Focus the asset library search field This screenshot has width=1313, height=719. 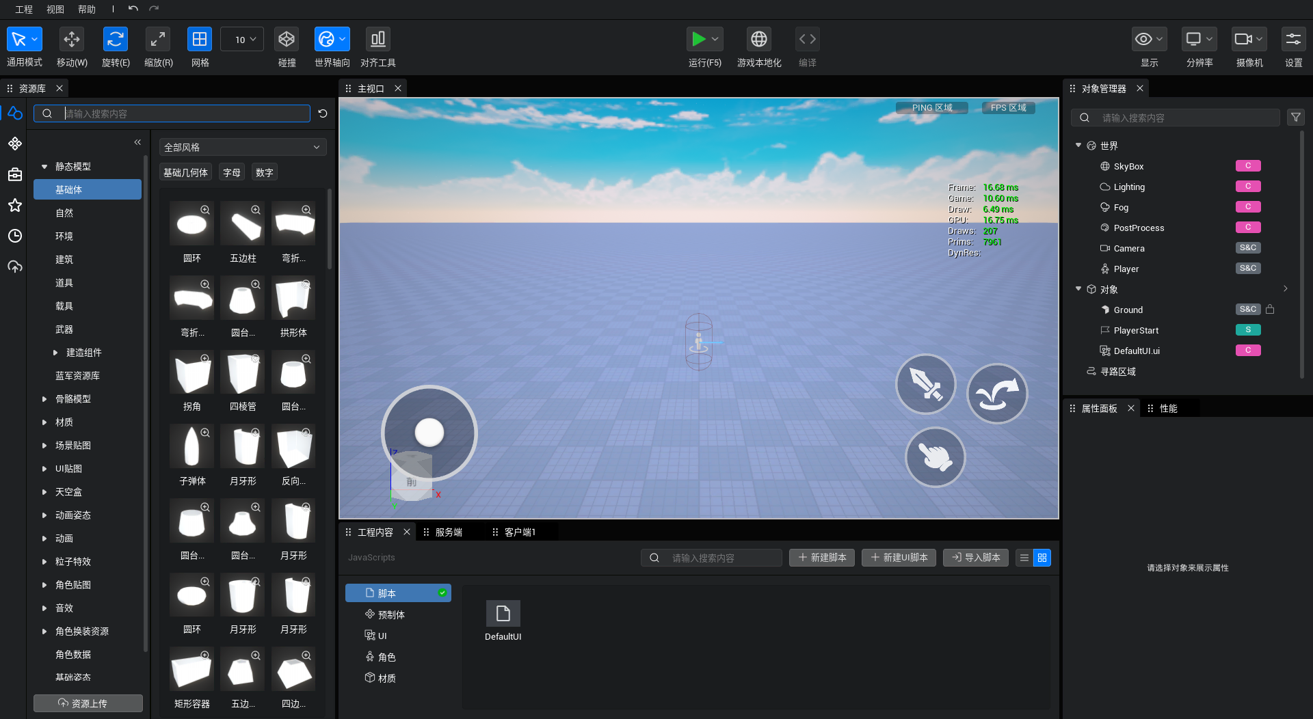(x=172, y=113)
